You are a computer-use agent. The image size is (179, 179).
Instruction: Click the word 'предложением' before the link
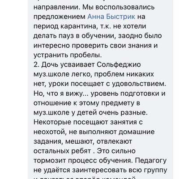[x=60, y=17]
